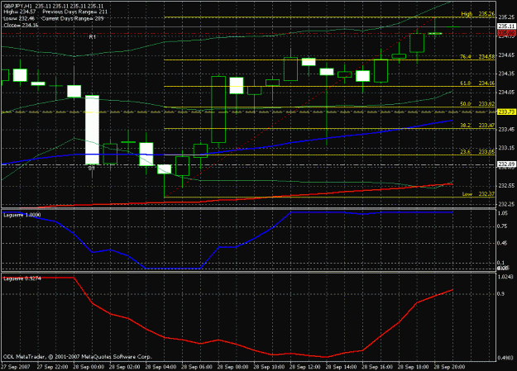Click the Fibonacci 'High 235.26' label
Image resolution: width=517 pixels, height=371 pixels.
pyautogui.click(x=478, y=14)
